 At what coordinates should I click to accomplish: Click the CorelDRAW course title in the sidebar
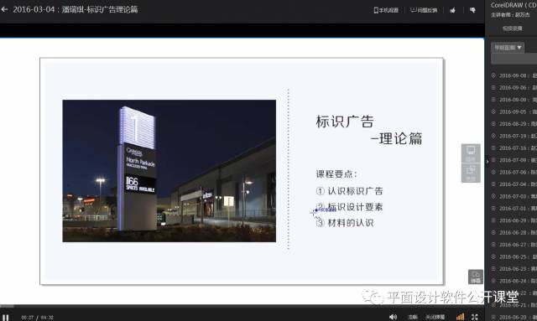(514, 5)
